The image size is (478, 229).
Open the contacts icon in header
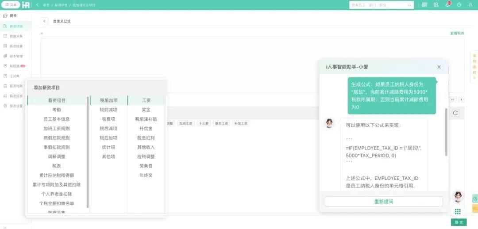436,5
